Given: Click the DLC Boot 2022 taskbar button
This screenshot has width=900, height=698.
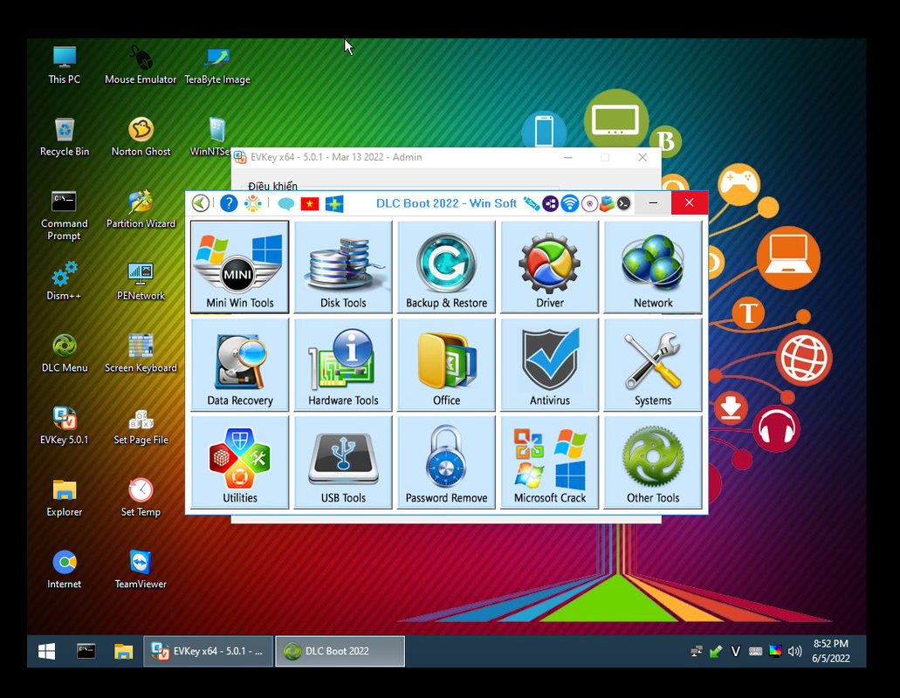Looking at the screenshot, I should point(340,651).
